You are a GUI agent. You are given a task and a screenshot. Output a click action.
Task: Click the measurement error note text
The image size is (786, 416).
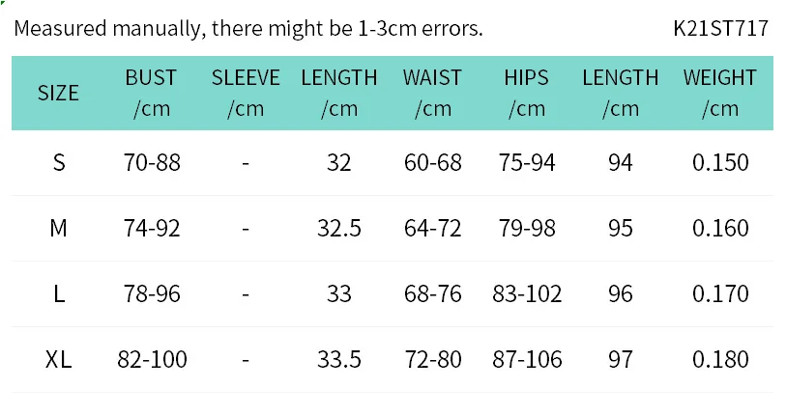pyautogui.click(x=248, y=28)
